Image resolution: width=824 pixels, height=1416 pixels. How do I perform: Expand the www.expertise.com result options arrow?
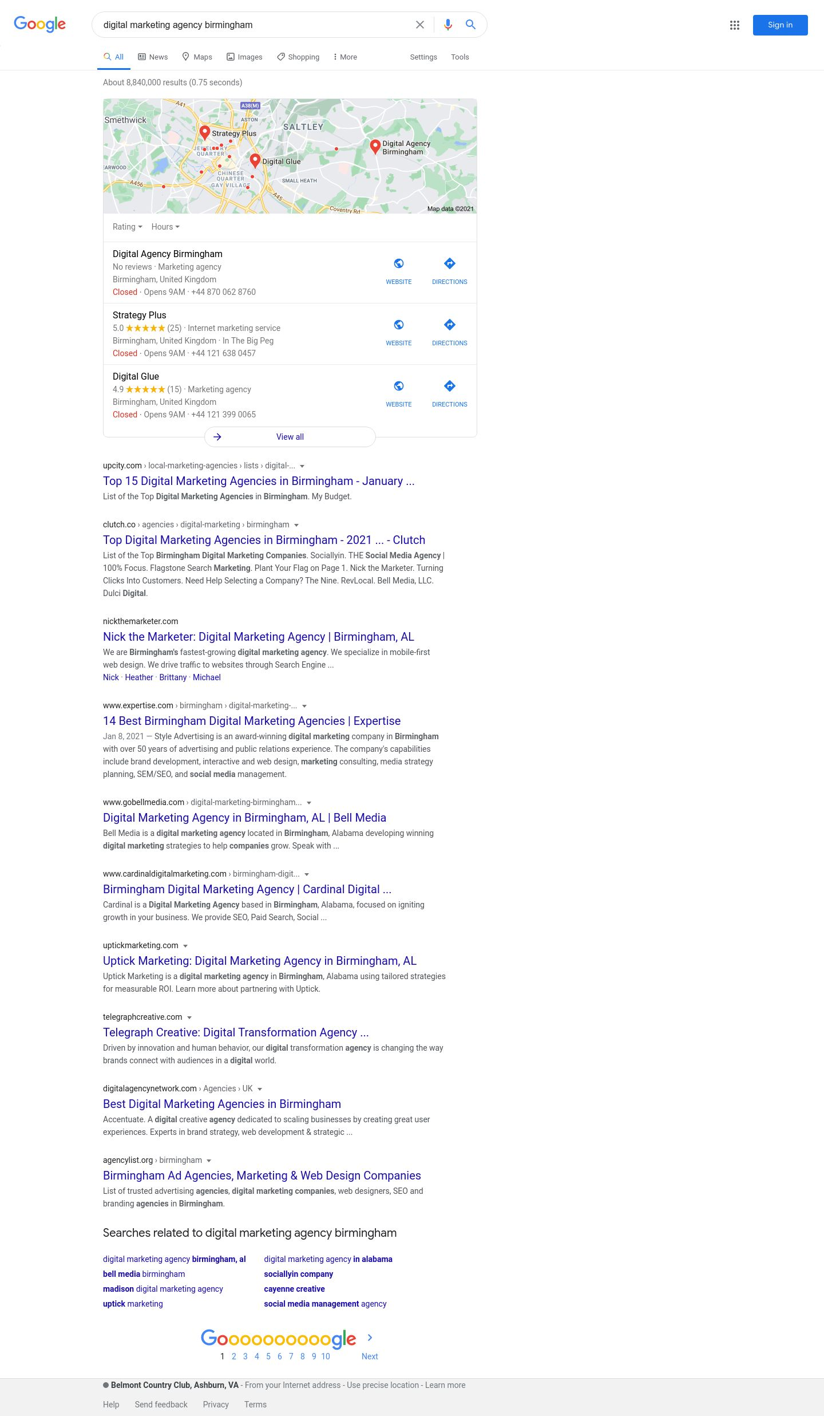pos(304,706)
